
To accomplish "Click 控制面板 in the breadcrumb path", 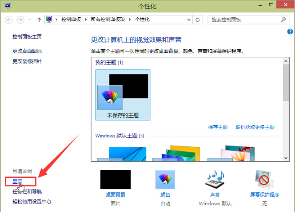I will [x=72, y=20].
